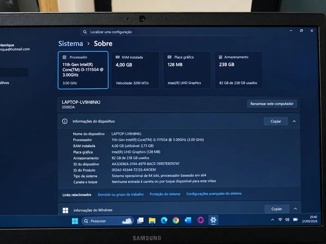Show hidden tray icons chevron
Screen dimensions: 326x244
(x=273, y=220)
